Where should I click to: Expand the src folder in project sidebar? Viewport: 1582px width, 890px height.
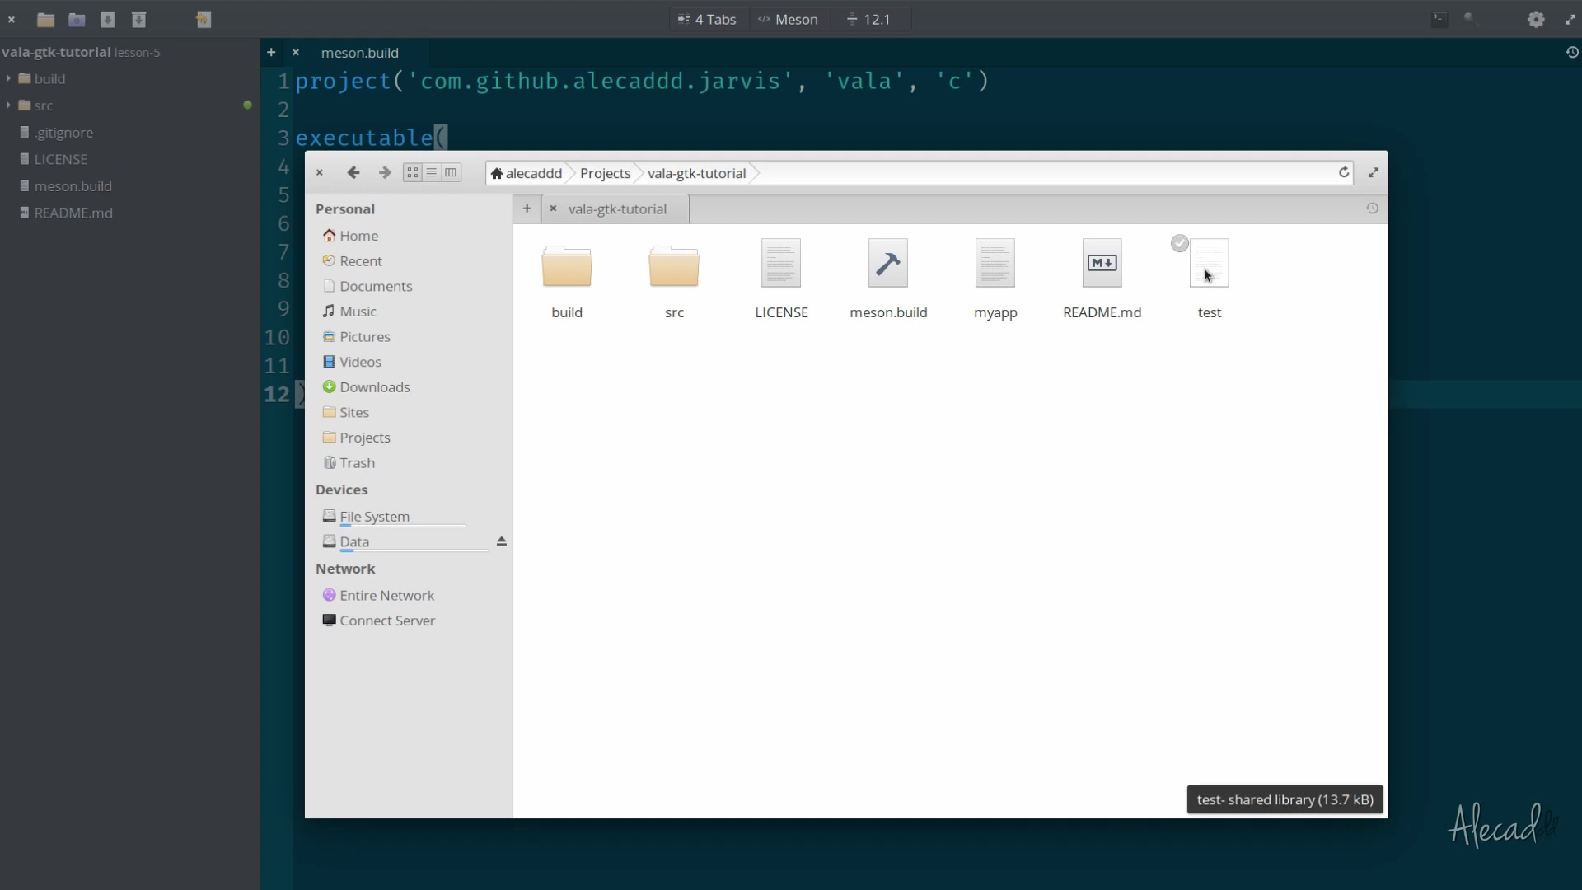[x=9, y=105]
